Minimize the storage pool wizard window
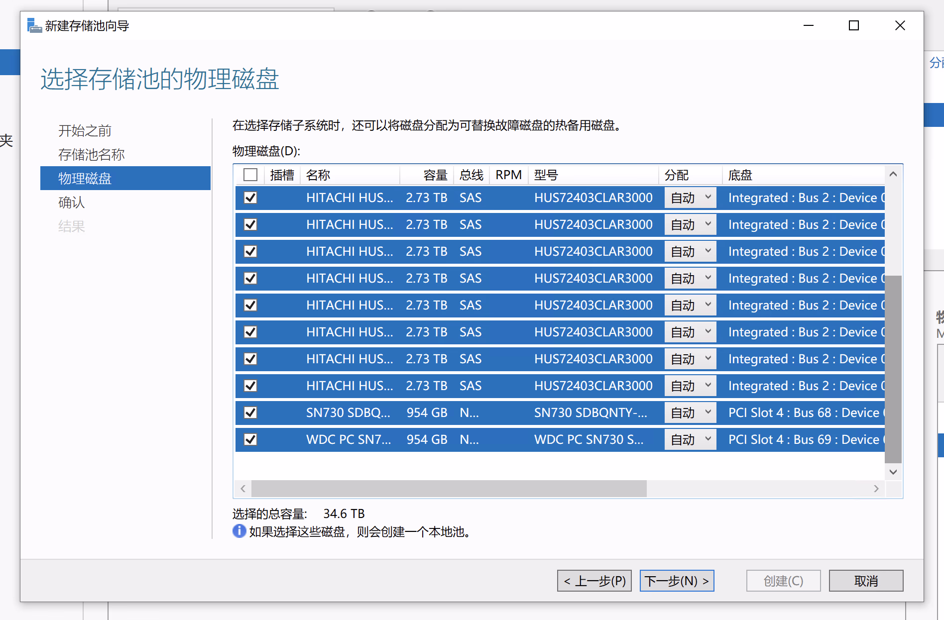944x620 pixels. point(808,25)
